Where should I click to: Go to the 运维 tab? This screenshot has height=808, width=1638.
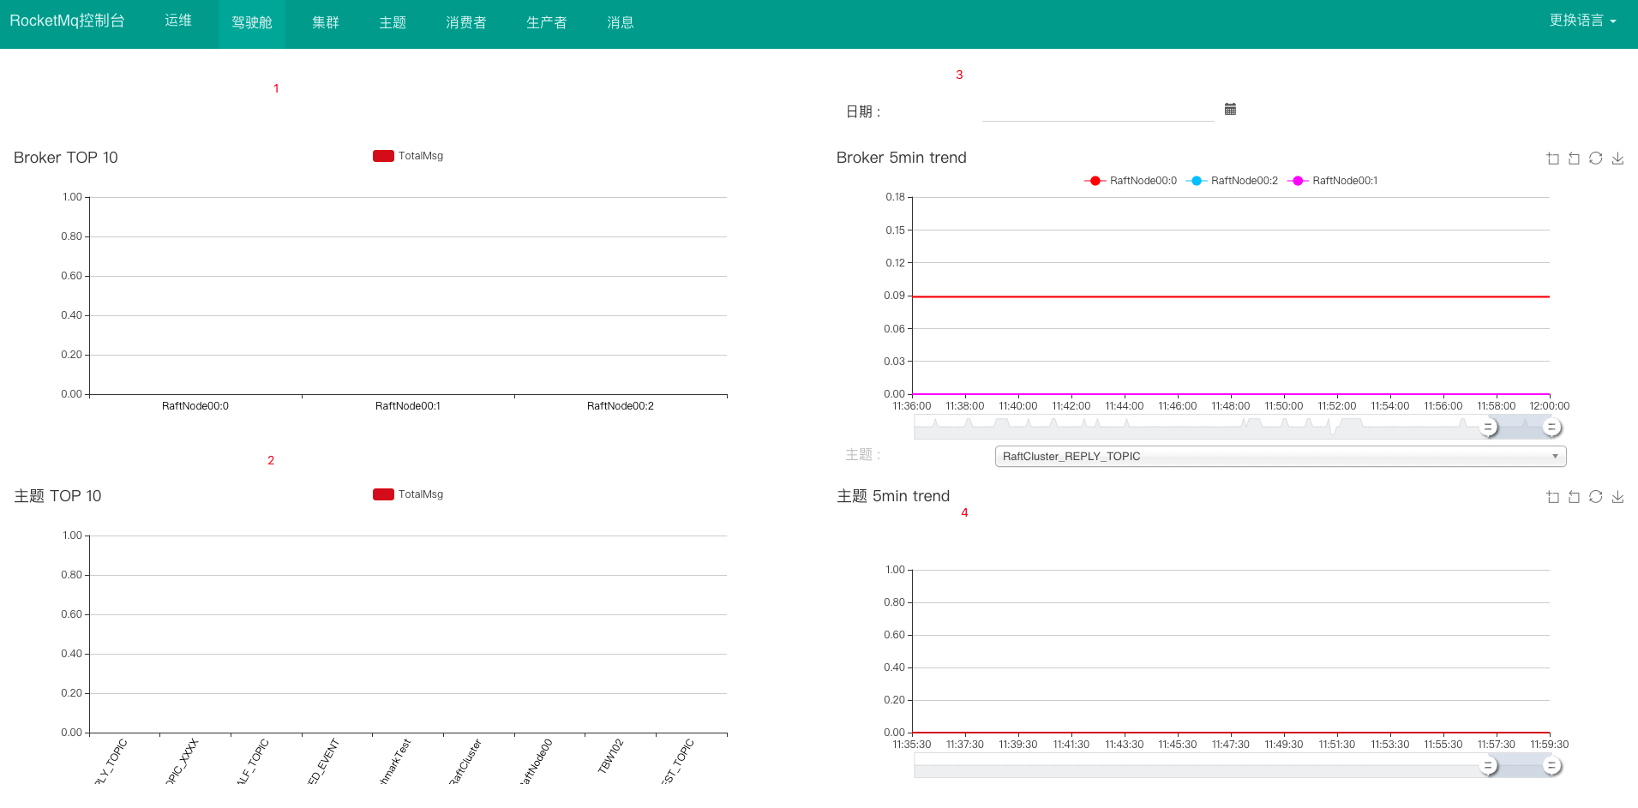[178, 21]
